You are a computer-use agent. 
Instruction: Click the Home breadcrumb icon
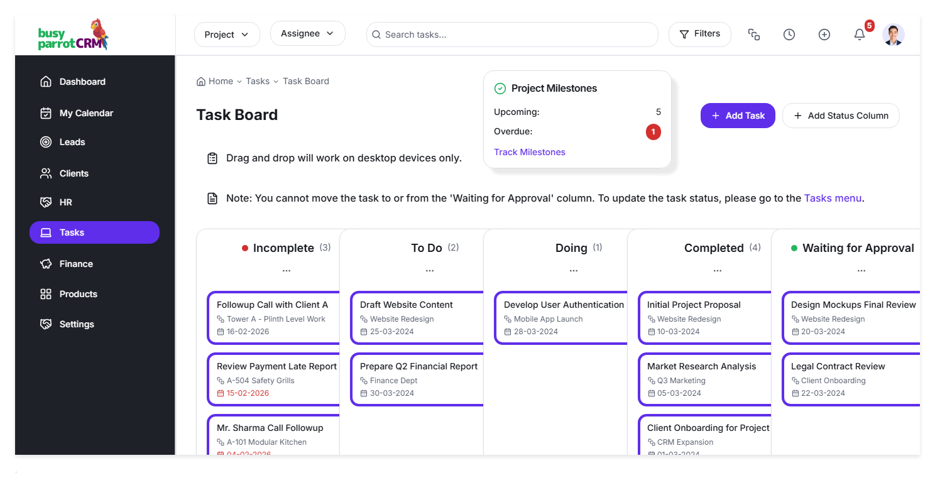(201, 82)
